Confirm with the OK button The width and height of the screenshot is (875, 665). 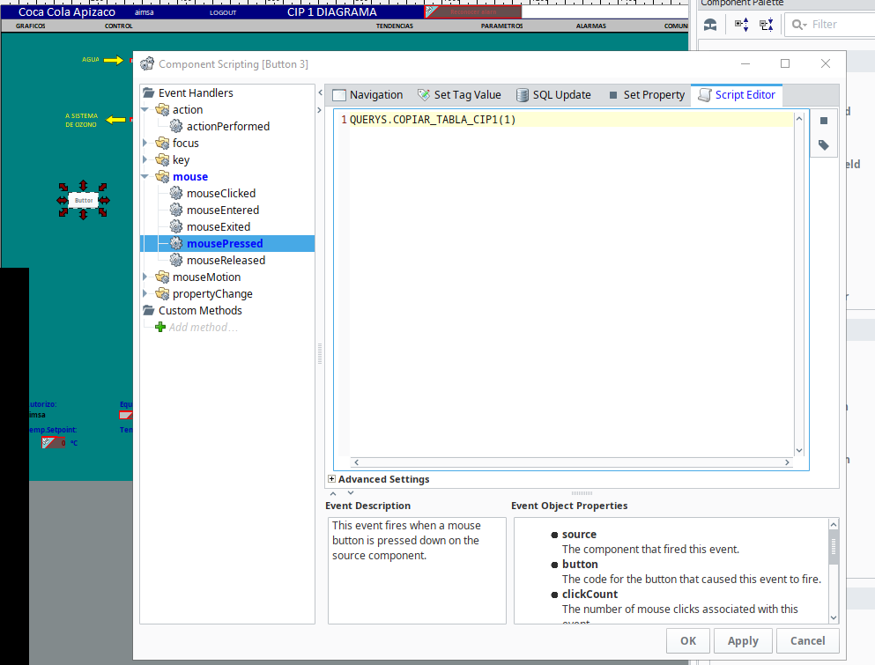688,641
